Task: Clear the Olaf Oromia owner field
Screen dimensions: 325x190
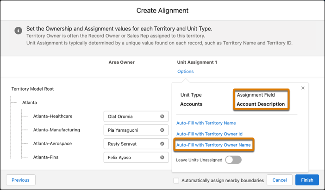Action: point(162,116)
